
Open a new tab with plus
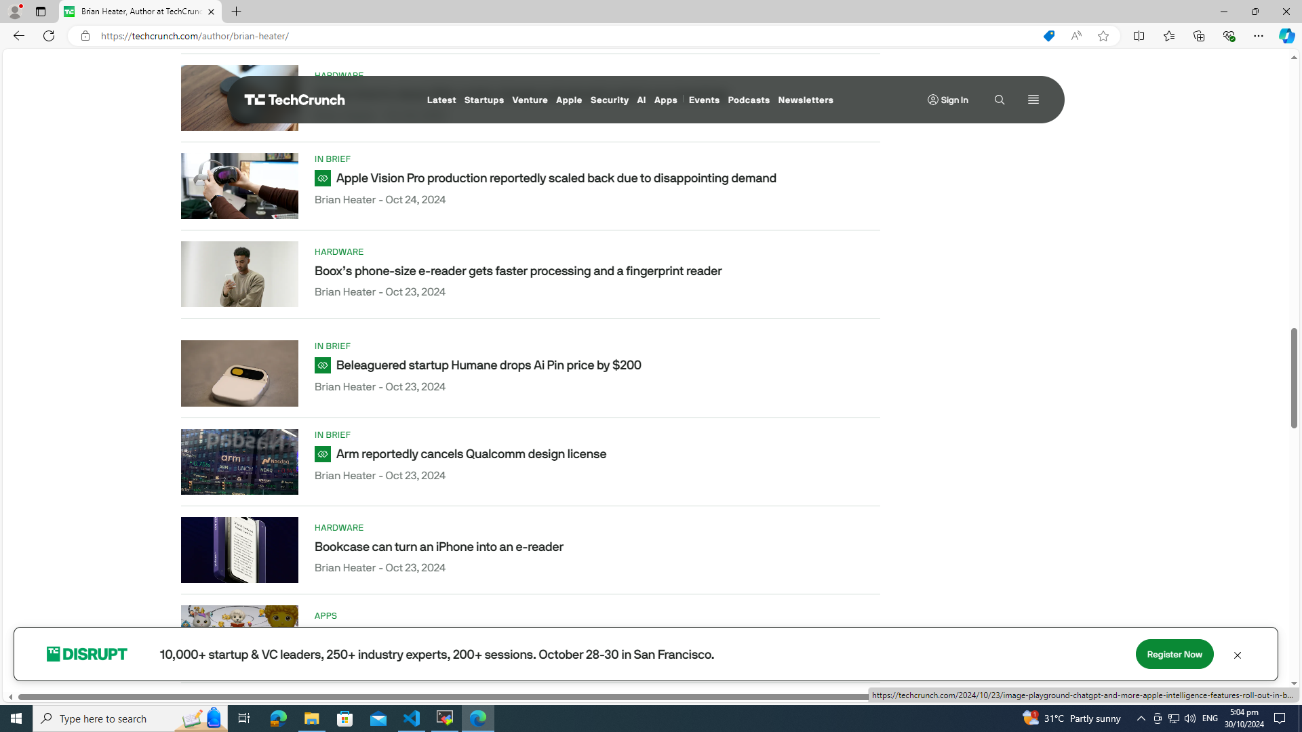point(236,12)
